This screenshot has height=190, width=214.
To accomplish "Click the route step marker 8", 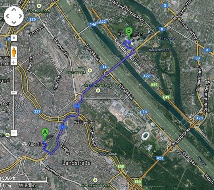I will (77, 106).
